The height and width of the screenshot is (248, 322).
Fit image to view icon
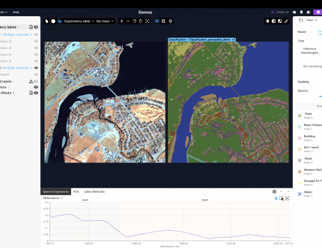147,21
